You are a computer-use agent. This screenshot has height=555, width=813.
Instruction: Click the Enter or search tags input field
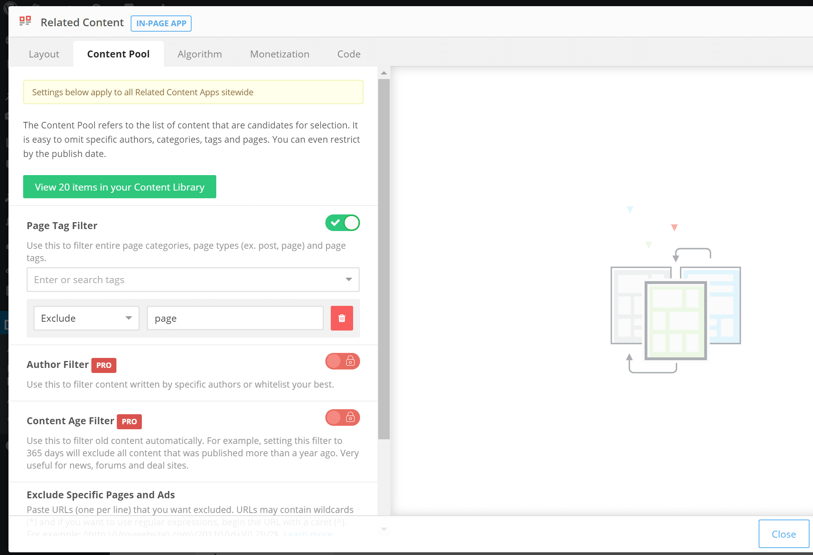pos(192,279)
